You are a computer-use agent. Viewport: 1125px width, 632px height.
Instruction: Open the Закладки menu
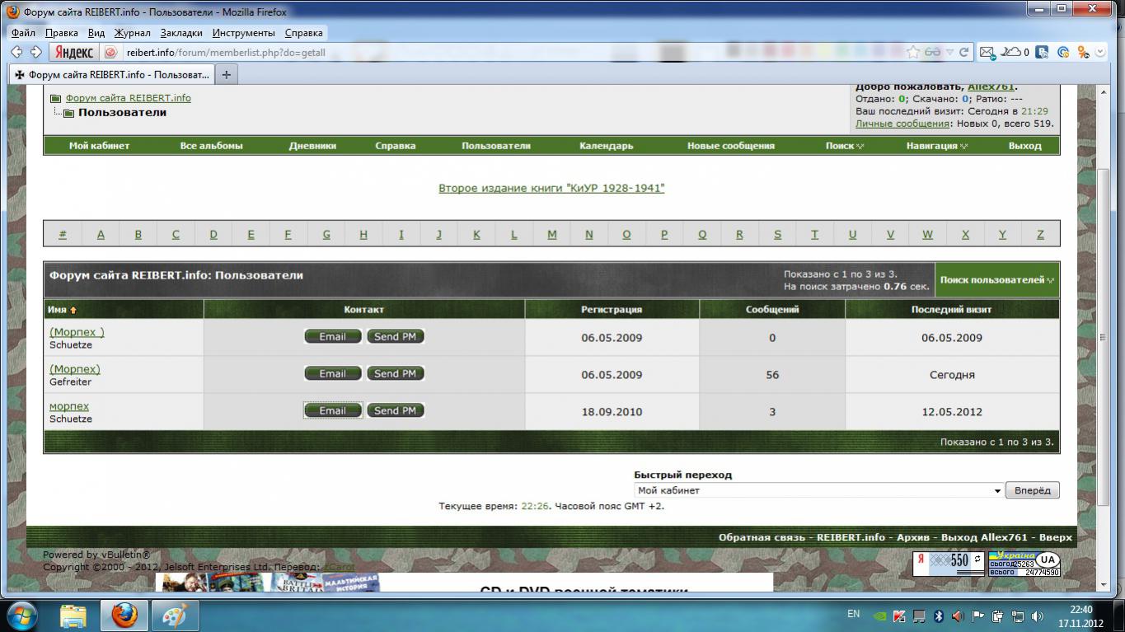[x=181, y=33]
